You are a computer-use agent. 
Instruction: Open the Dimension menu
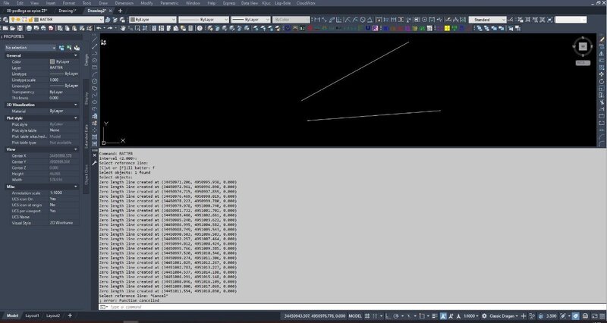coord(124,3)
